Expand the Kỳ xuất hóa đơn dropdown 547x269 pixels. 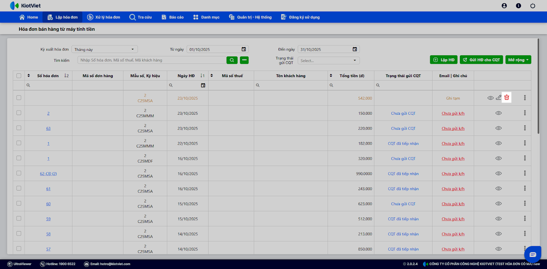coord(104,49)
